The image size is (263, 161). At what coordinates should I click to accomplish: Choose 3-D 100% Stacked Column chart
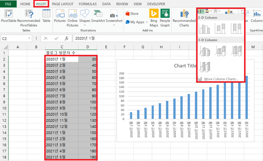(x=236, y=51)
